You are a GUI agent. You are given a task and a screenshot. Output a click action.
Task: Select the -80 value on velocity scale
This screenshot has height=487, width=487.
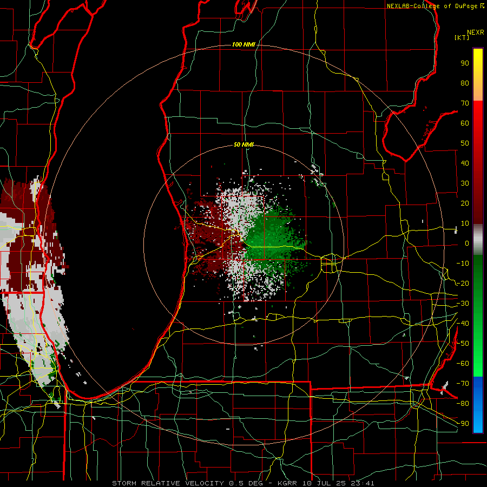[x=463, y=404]
